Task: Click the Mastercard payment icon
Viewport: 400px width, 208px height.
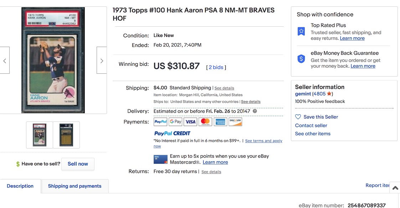Action: 205,122
